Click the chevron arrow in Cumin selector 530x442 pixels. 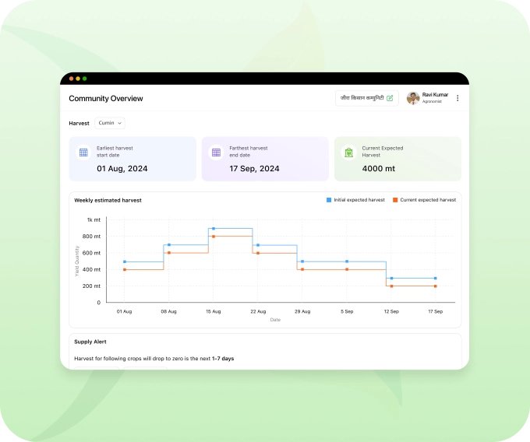120,123
